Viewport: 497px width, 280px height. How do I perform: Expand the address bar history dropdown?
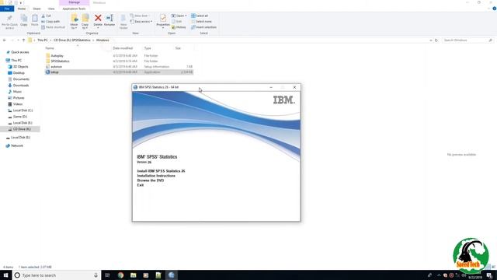(430, 40)
